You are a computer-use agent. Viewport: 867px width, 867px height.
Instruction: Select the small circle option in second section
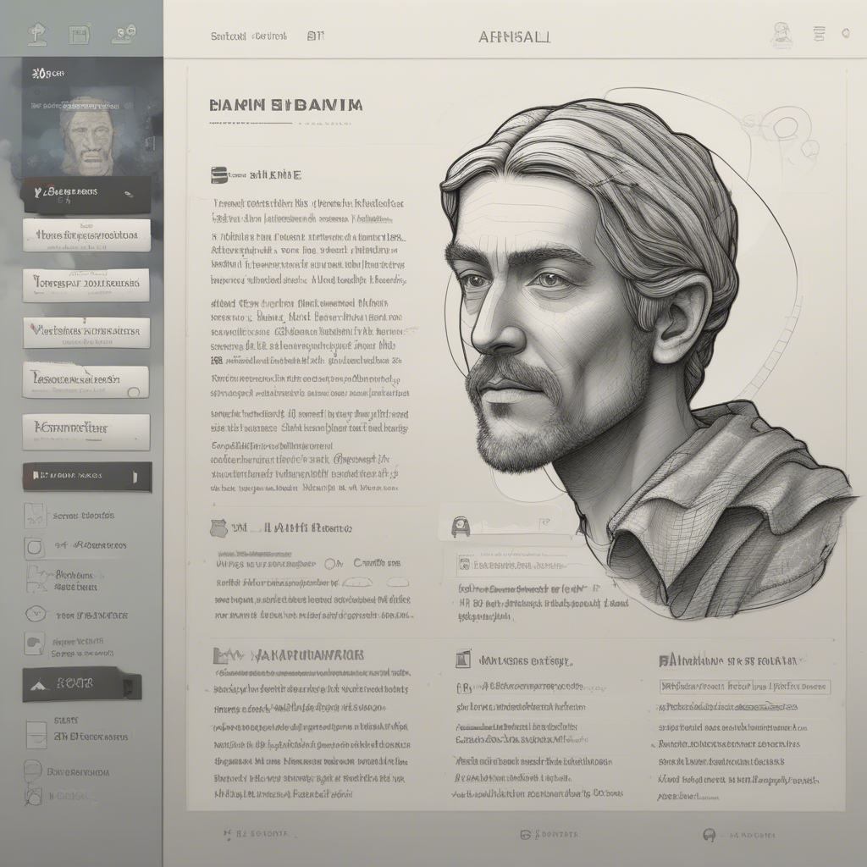click(332, 564)
